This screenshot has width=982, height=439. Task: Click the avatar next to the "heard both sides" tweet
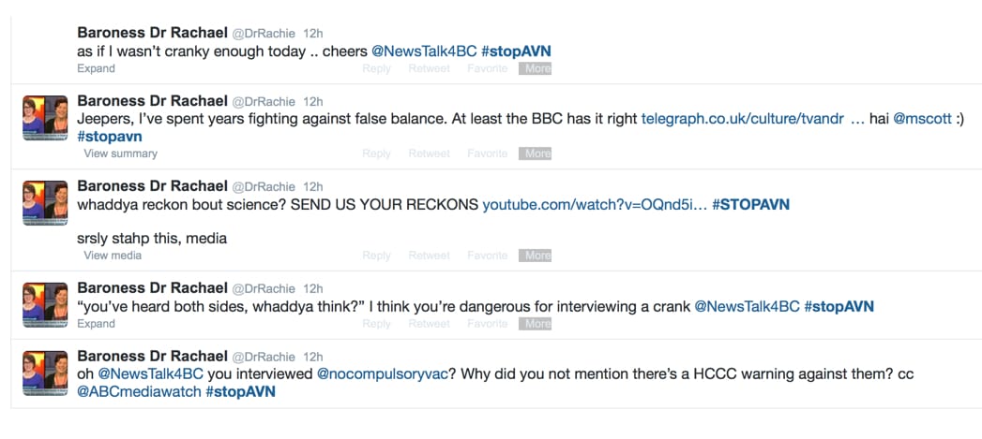45,305
